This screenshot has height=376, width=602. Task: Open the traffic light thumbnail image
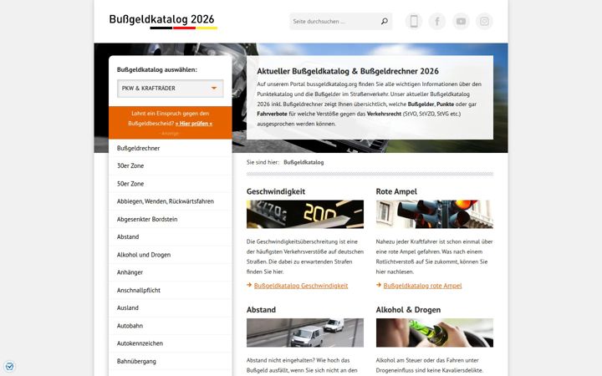434,214
